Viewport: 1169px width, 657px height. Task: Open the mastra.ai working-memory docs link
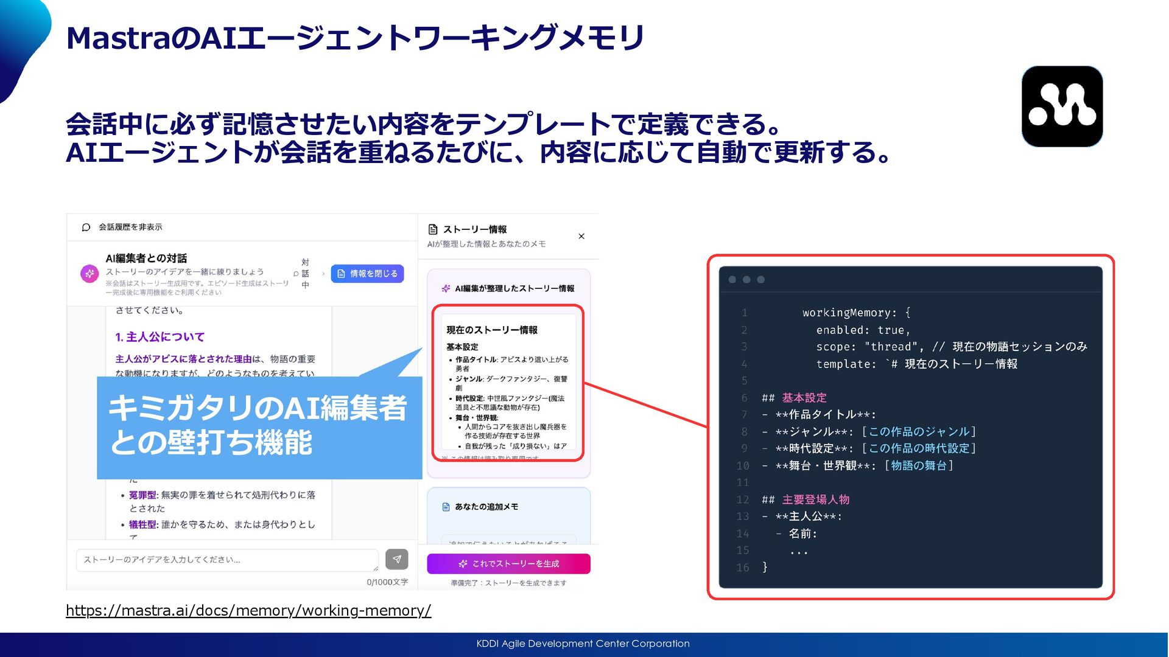tap(248, 610)
